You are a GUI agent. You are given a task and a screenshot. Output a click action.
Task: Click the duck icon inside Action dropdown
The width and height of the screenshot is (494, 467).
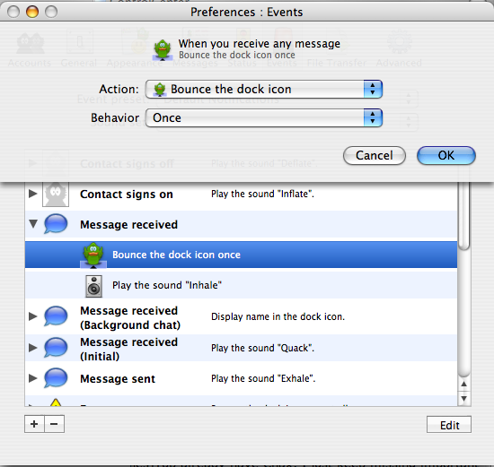[160, 90]
